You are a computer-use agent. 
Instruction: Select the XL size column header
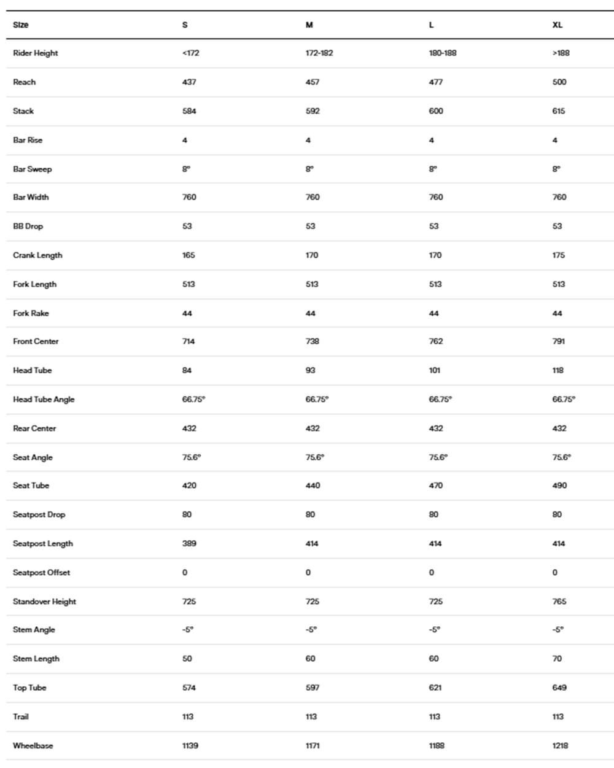(557, 25)
